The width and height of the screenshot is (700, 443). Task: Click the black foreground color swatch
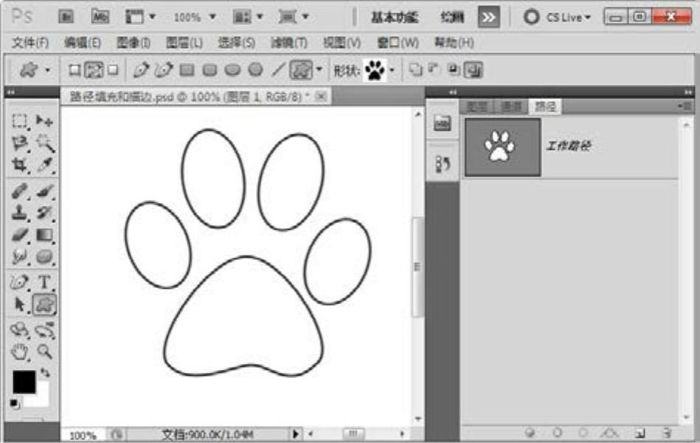point(23,382)
